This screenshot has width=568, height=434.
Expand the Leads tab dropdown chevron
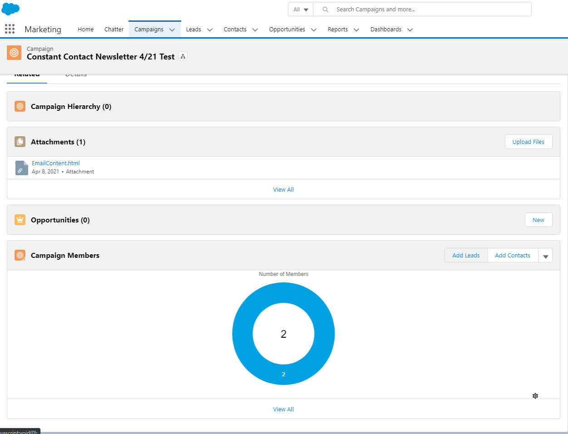(x=210, y=30)
